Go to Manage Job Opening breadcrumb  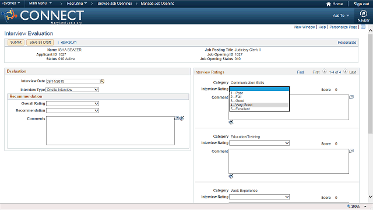pyautogui.click(x=157, y=3)
